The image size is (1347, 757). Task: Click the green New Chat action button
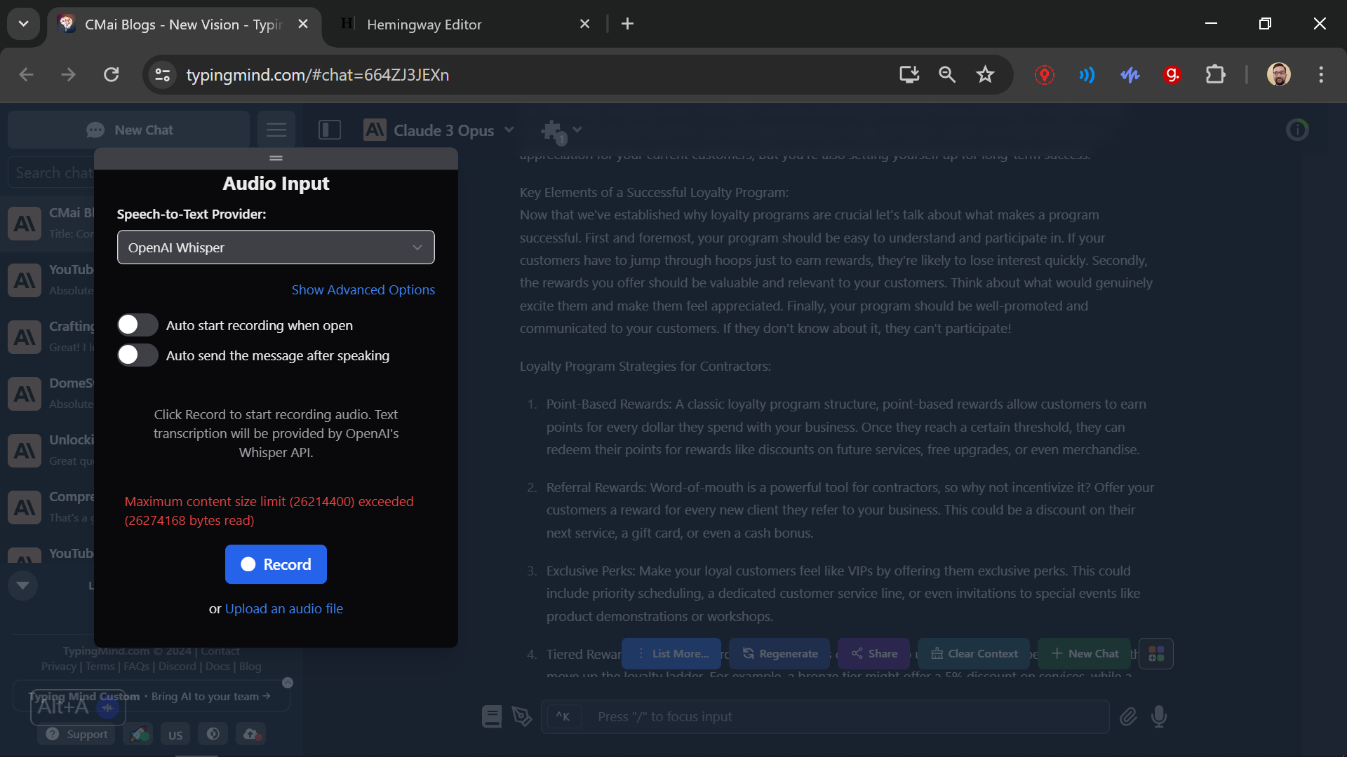click(1085, 653)
